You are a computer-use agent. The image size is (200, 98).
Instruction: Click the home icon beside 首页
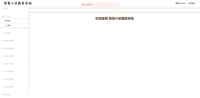[x=3, y=9]
